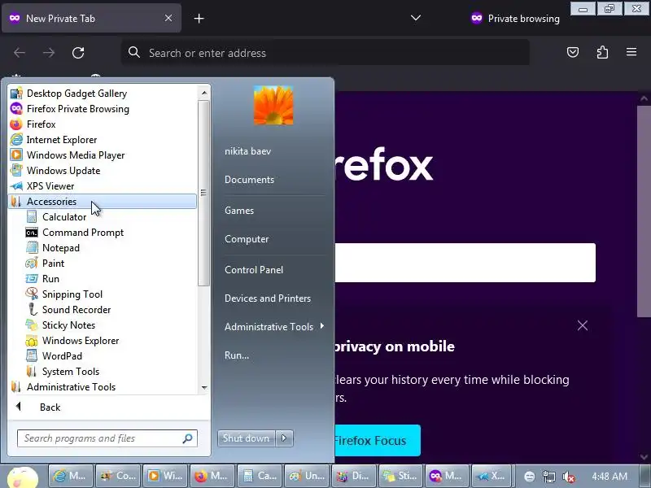This screenshot has height=488, width=651.
Task: Open the nikita baev user folder
Action: (x=248, y=151)
